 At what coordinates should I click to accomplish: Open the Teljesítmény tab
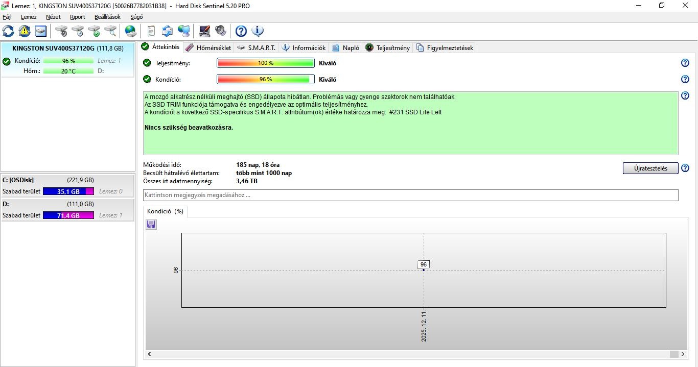(388, 47)
